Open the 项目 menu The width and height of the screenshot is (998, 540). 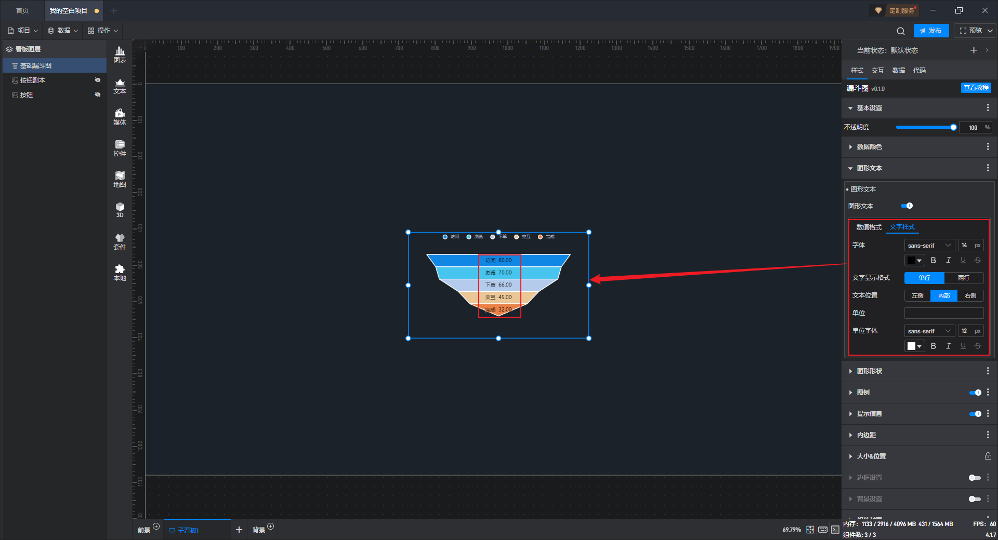pyautogui.click(x=23, y=31)
